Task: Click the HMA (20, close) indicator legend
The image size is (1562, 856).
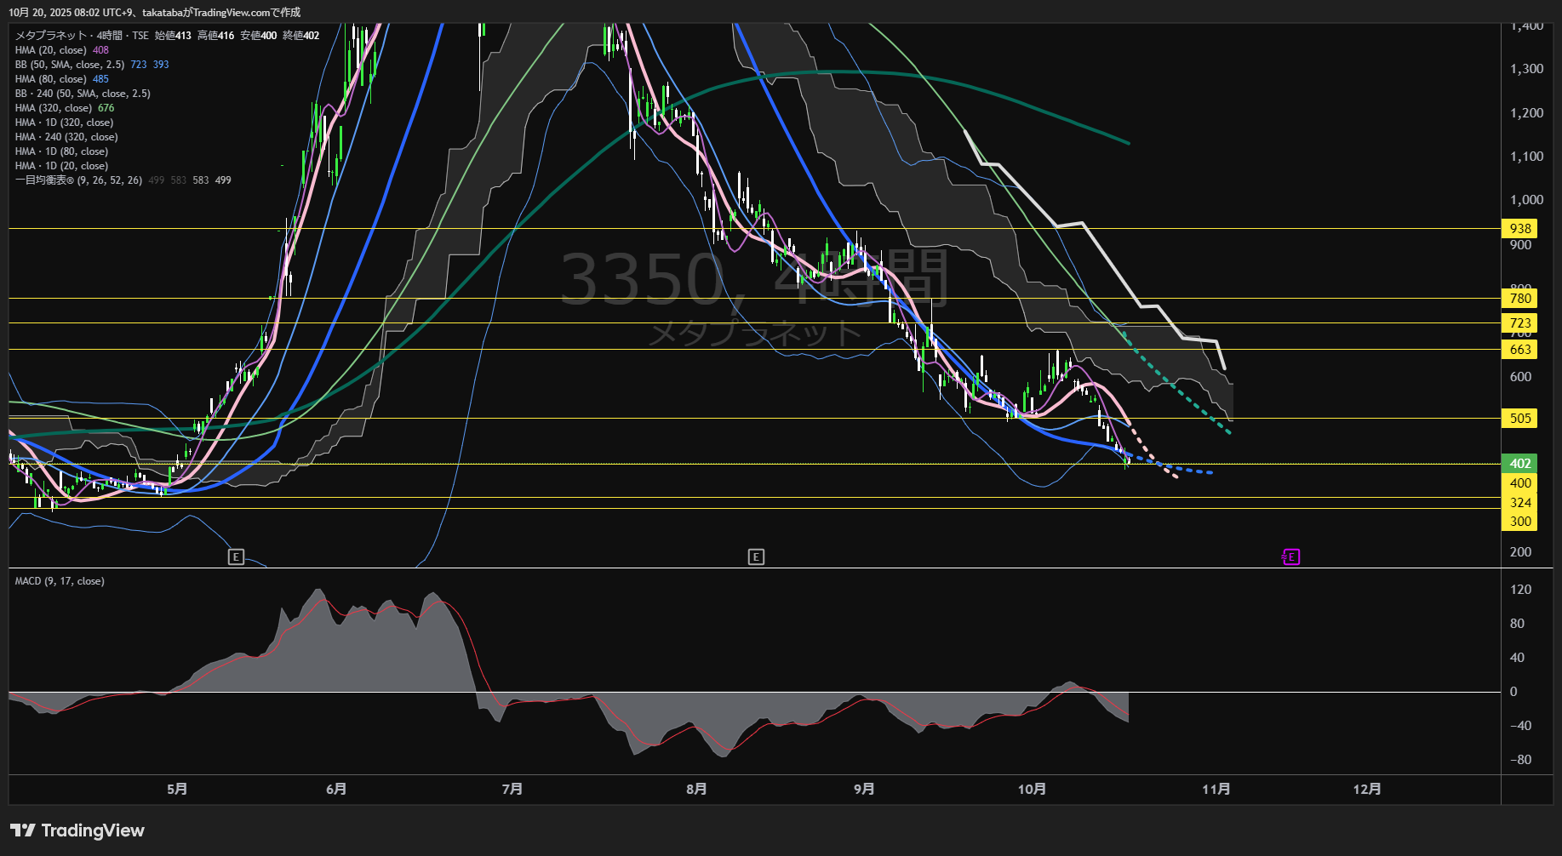Action: tap(51, 50)
